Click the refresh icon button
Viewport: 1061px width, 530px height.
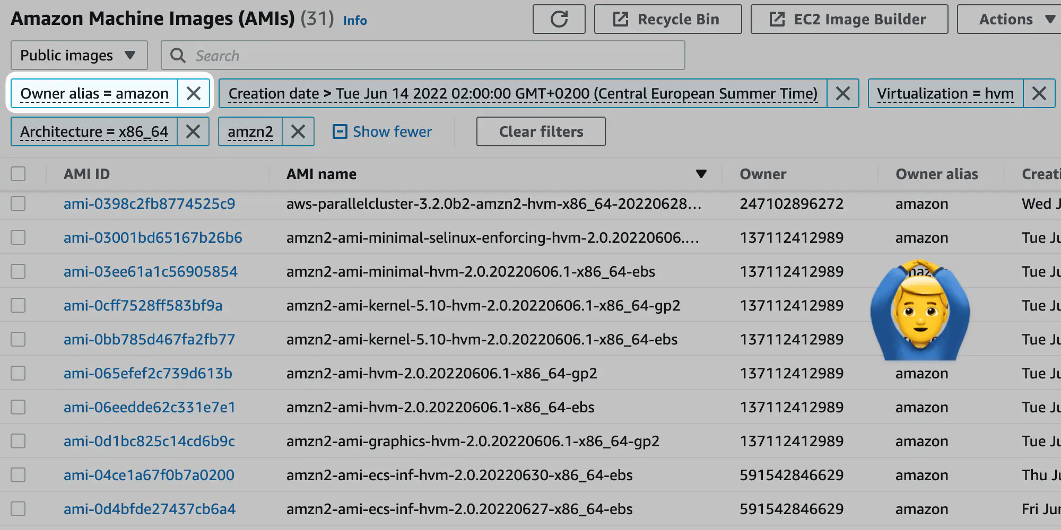pyautogui.click(x=559, y=20)
